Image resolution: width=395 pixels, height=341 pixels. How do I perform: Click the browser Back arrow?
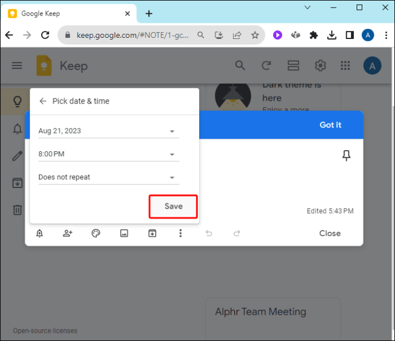coord(9,35)
